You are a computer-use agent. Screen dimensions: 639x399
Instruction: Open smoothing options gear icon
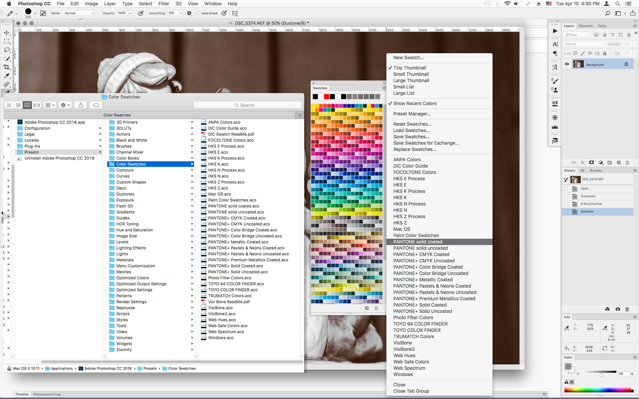(x=189, y=13)
